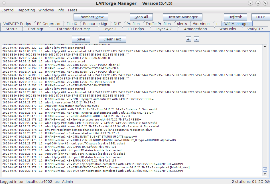Click the Stop All button
The image size is (270, 184).
point(141,17)
